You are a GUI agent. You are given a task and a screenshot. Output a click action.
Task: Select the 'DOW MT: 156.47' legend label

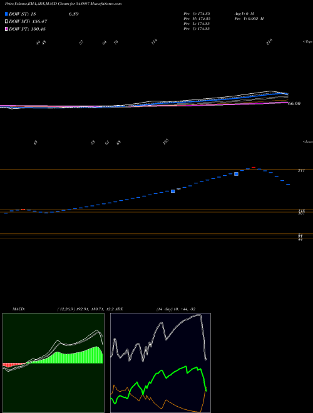(28, 22)
